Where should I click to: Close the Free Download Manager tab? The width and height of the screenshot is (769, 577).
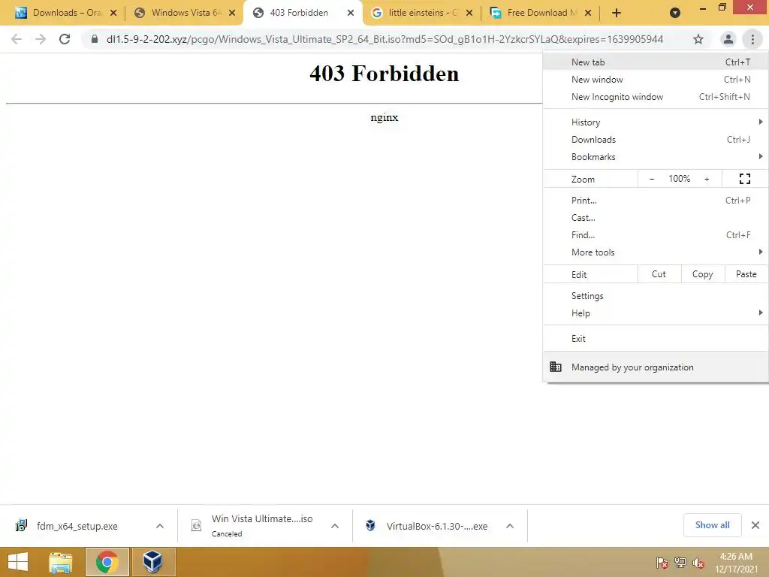[588, 13]
